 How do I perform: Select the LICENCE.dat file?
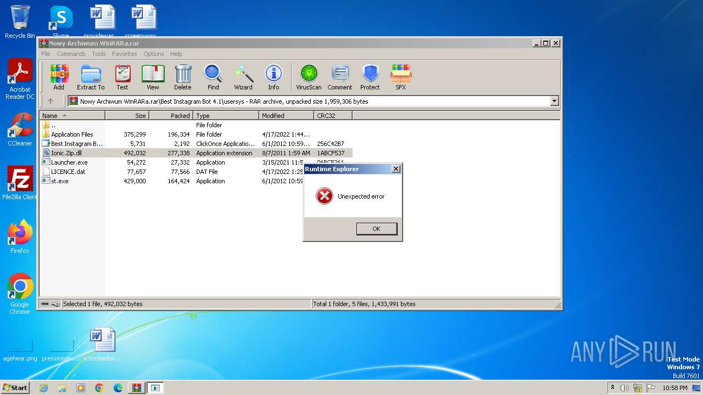tap(196, 172)
